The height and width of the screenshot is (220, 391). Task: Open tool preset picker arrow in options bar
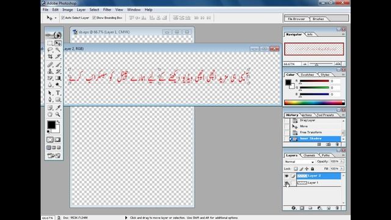[56, 18]
